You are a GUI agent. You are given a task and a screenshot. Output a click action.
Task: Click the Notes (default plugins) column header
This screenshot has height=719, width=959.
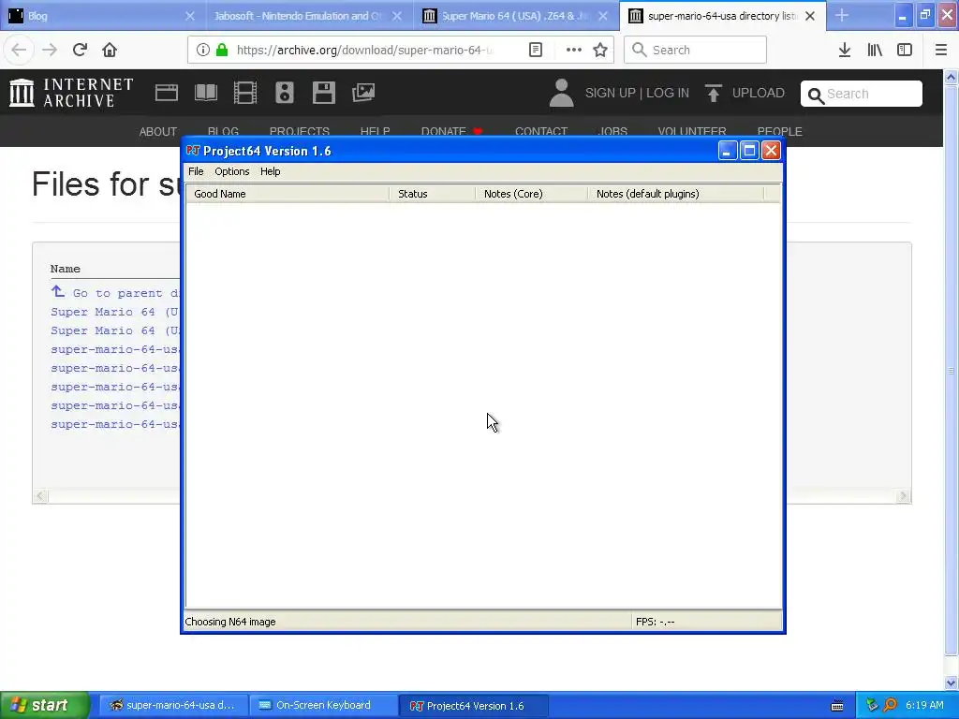tap(676, 194)
